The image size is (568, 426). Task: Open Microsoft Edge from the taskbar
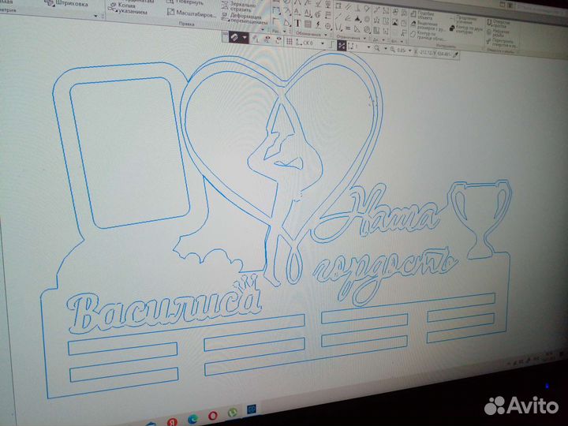pyautogui.click(x=194, y=418)
